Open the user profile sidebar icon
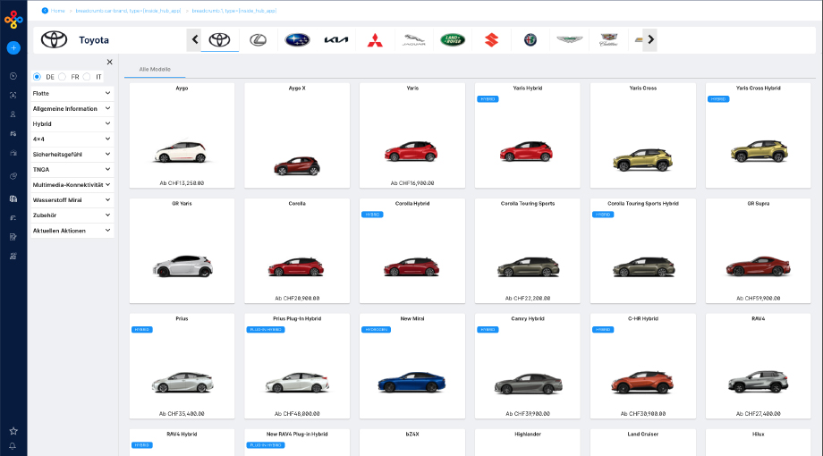 [x=13, y=114]
